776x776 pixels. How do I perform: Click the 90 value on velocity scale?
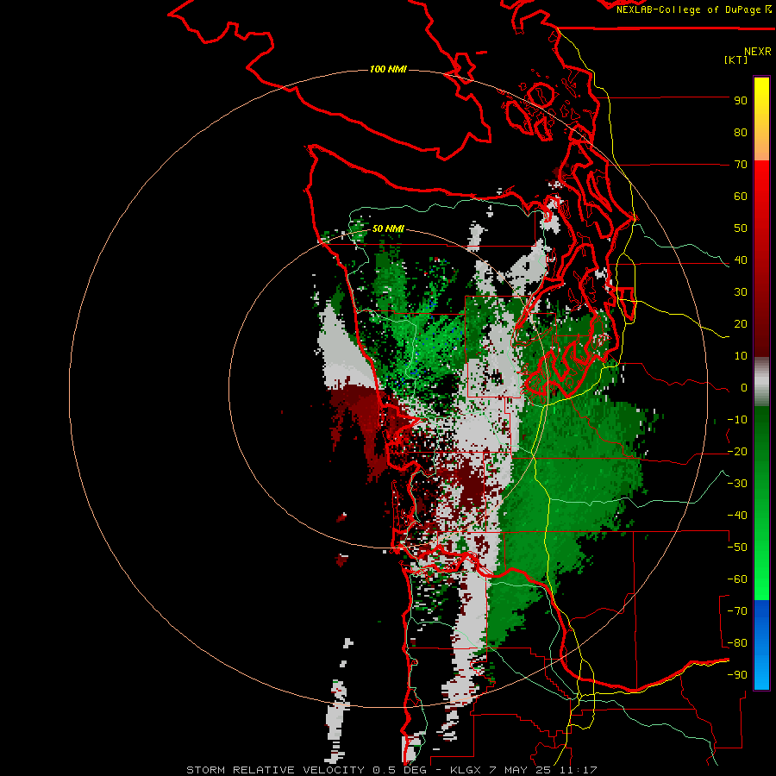741,101
